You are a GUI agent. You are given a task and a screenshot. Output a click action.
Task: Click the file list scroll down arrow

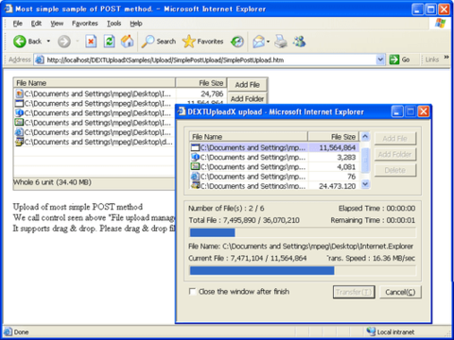[365, 184]
